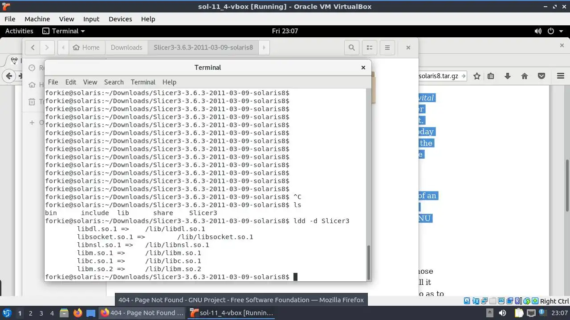The image size is (570, 320).
Task: Open the VirtualBox Help menu
Action: point(148,19)
